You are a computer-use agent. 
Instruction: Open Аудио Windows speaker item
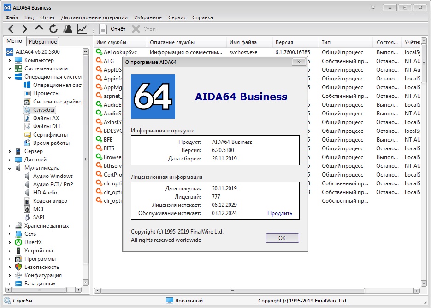(x=48, y=176)
